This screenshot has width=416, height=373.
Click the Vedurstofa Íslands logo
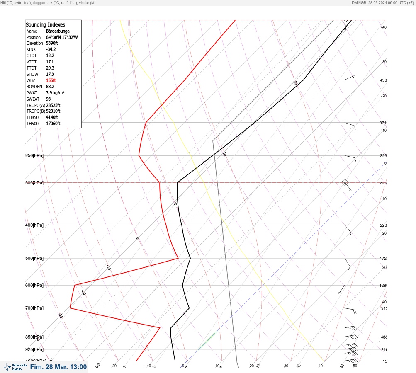[x=15, y=367]
